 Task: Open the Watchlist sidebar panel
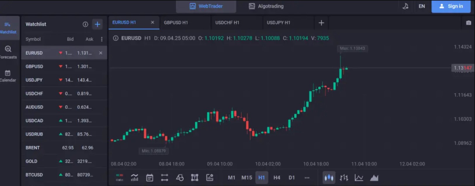tap(9, 28)
